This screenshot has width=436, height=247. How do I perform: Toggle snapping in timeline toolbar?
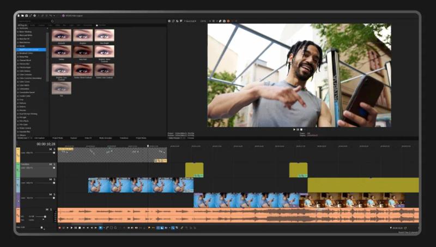[x=158, y=227]
